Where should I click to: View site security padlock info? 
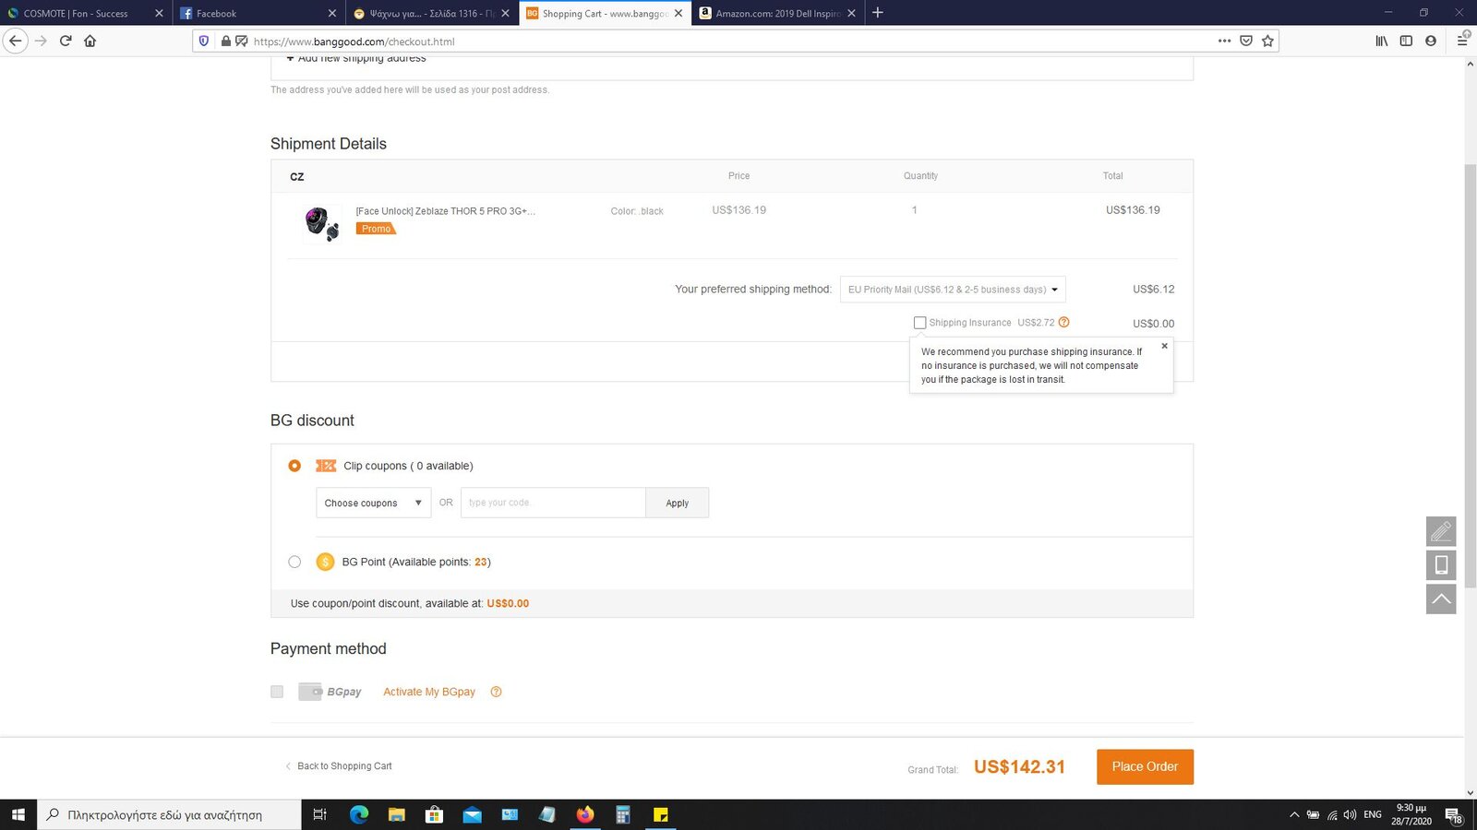[225, 41]
